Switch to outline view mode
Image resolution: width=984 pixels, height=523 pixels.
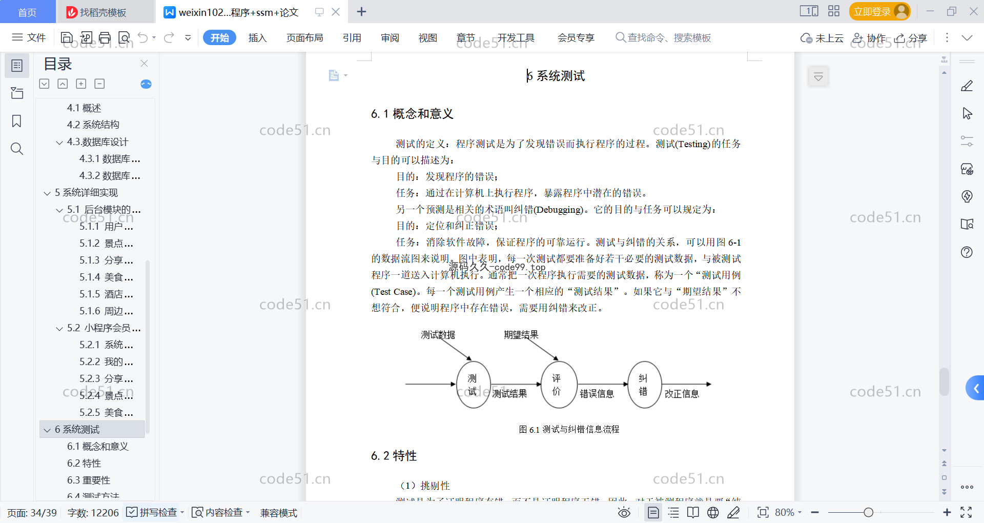point(673,512)
